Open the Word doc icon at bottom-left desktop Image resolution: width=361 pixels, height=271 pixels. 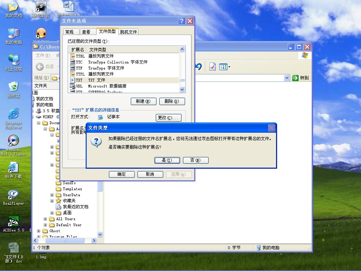coord(14,253)
